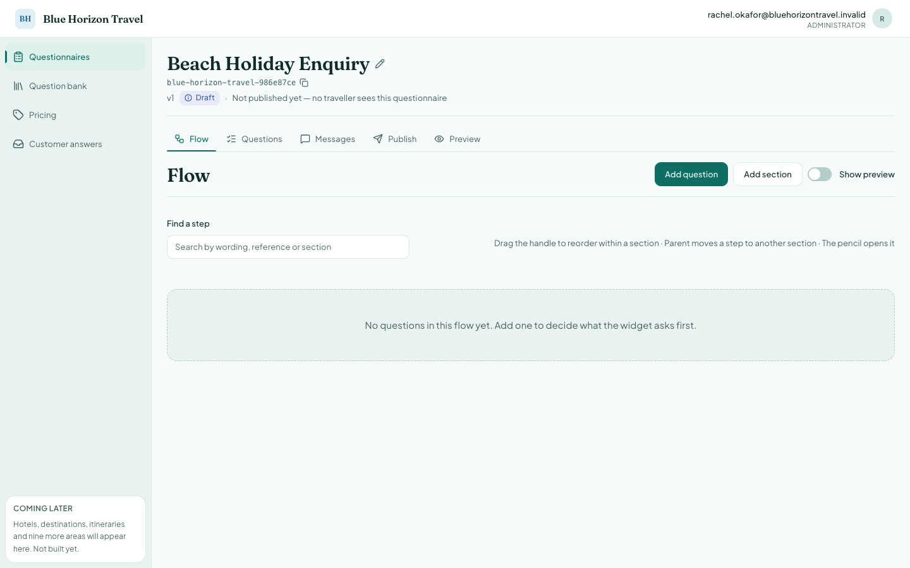The height and width of the screenshot is (568, 910).
Task: Click the Blue Horizon Travel brand name
Action: [93, 19]
